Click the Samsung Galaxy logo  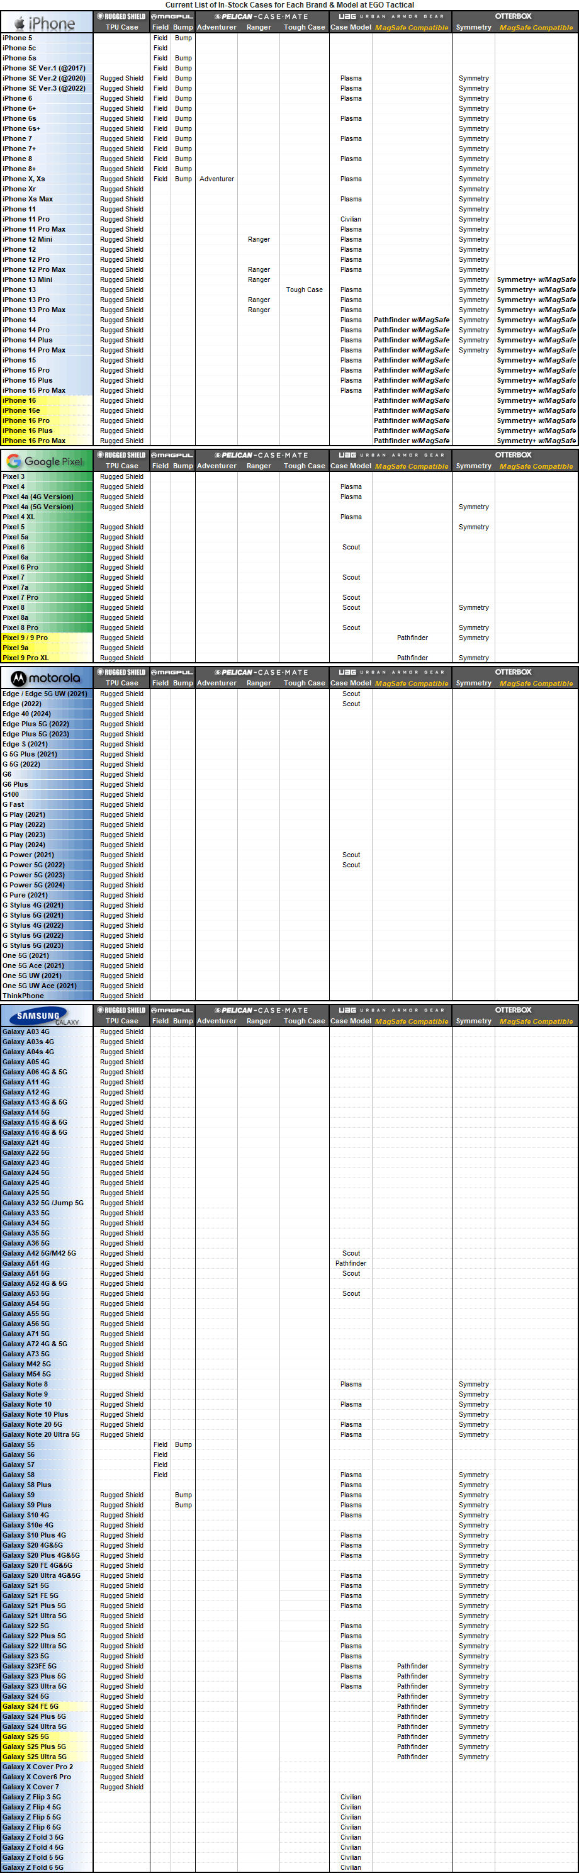point(46,1016)
